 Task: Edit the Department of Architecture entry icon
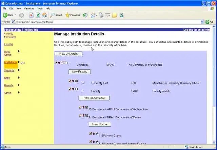pyautogui.click(x=80, y=107)
